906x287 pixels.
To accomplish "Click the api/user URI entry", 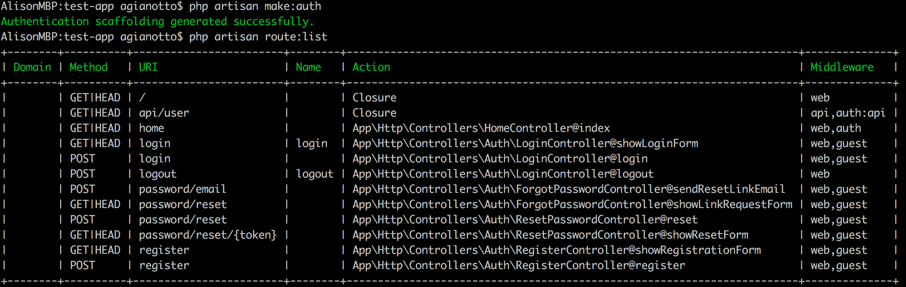I will pyautogui.click(x=164, y=113).
